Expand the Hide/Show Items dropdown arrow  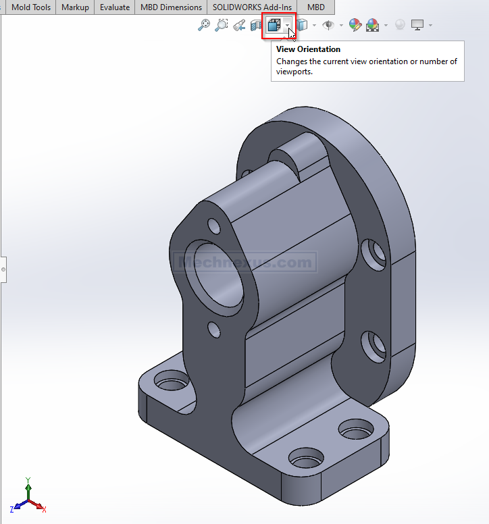pyautogui.click(x=341, y=26)
